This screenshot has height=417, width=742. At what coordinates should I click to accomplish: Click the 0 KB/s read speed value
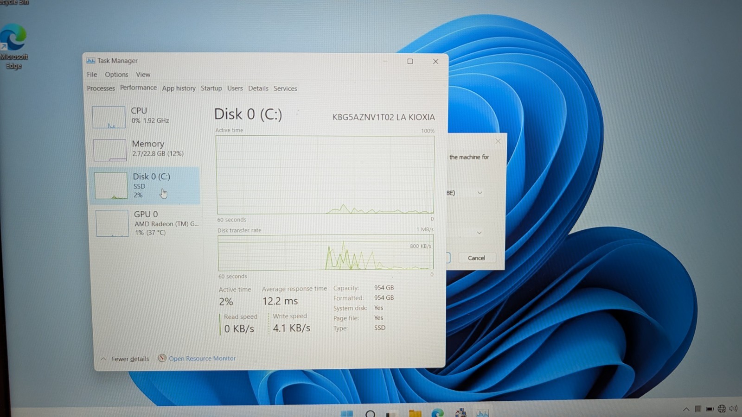click(x=239, y=329)
